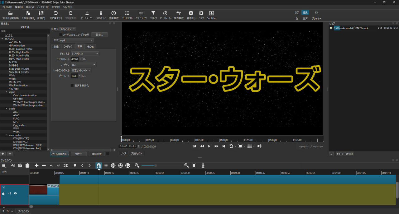Play the video preview
The image size is (399, 214).
point(209,146)
